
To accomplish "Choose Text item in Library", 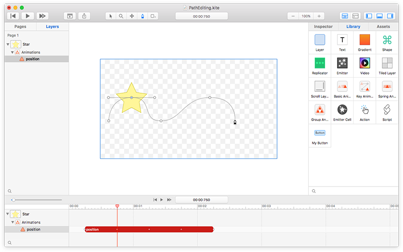I will click(342, 43).
